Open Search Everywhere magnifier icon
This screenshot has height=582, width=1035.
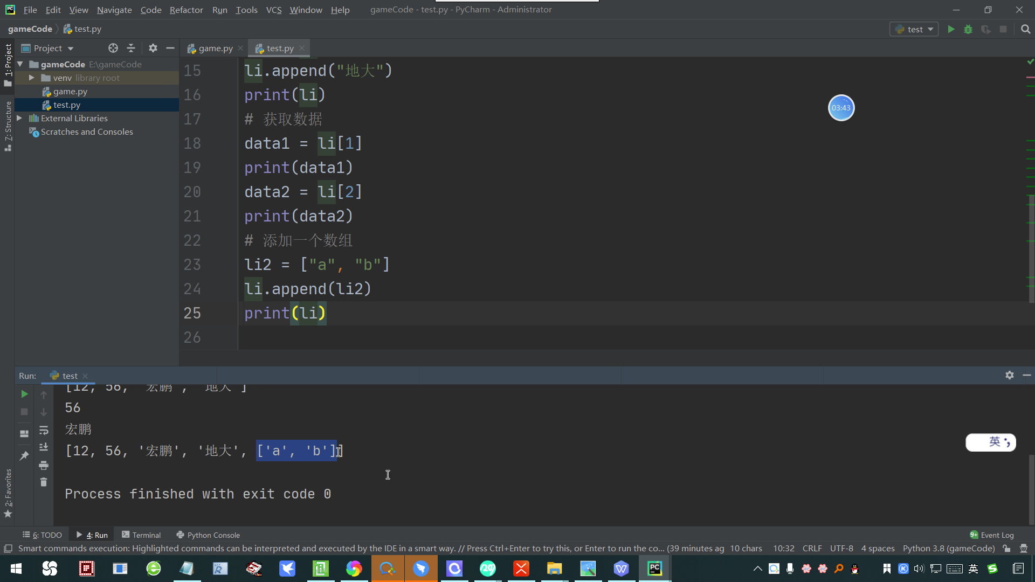coord(1025,29)
